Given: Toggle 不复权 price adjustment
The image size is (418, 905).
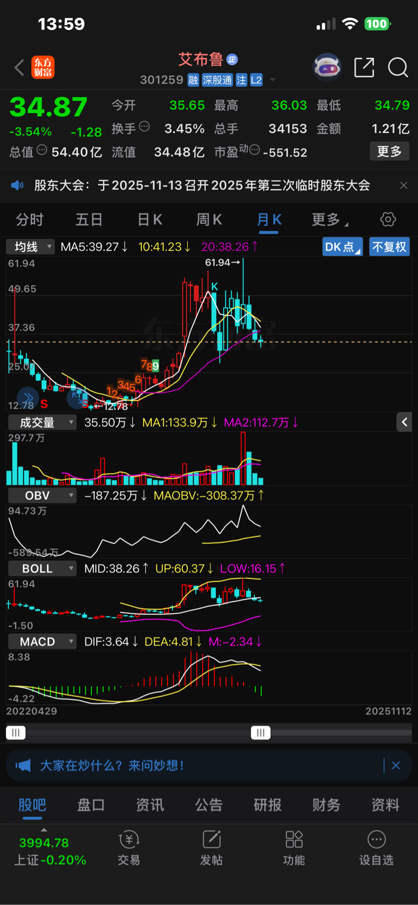Looking at the screenshot, I should [389, 247].
